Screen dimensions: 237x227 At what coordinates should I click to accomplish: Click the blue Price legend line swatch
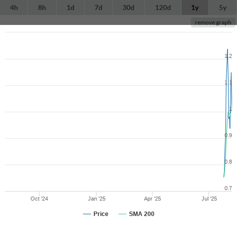coord(87,214)
